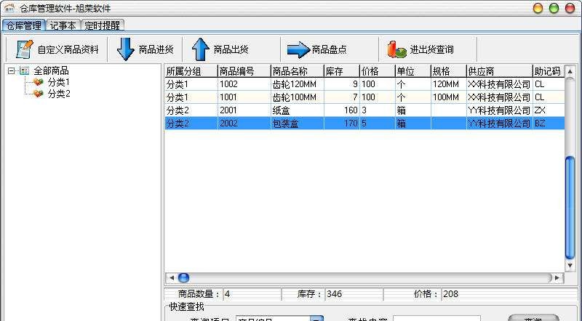
Task: Switch to the 记事本 tab
Action: [x=63, y=25]
